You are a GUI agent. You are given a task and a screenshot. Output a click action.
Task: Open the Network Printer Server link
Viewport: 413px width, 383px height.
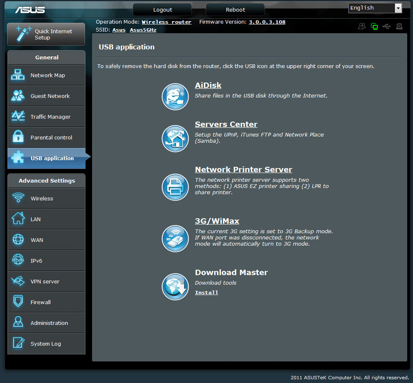pyautogui.click(x=243, y=169)
